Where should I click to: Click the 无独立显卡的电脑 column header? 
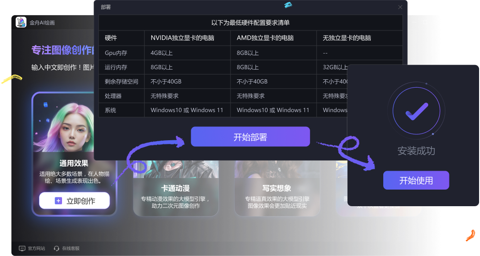click(347, 38)
